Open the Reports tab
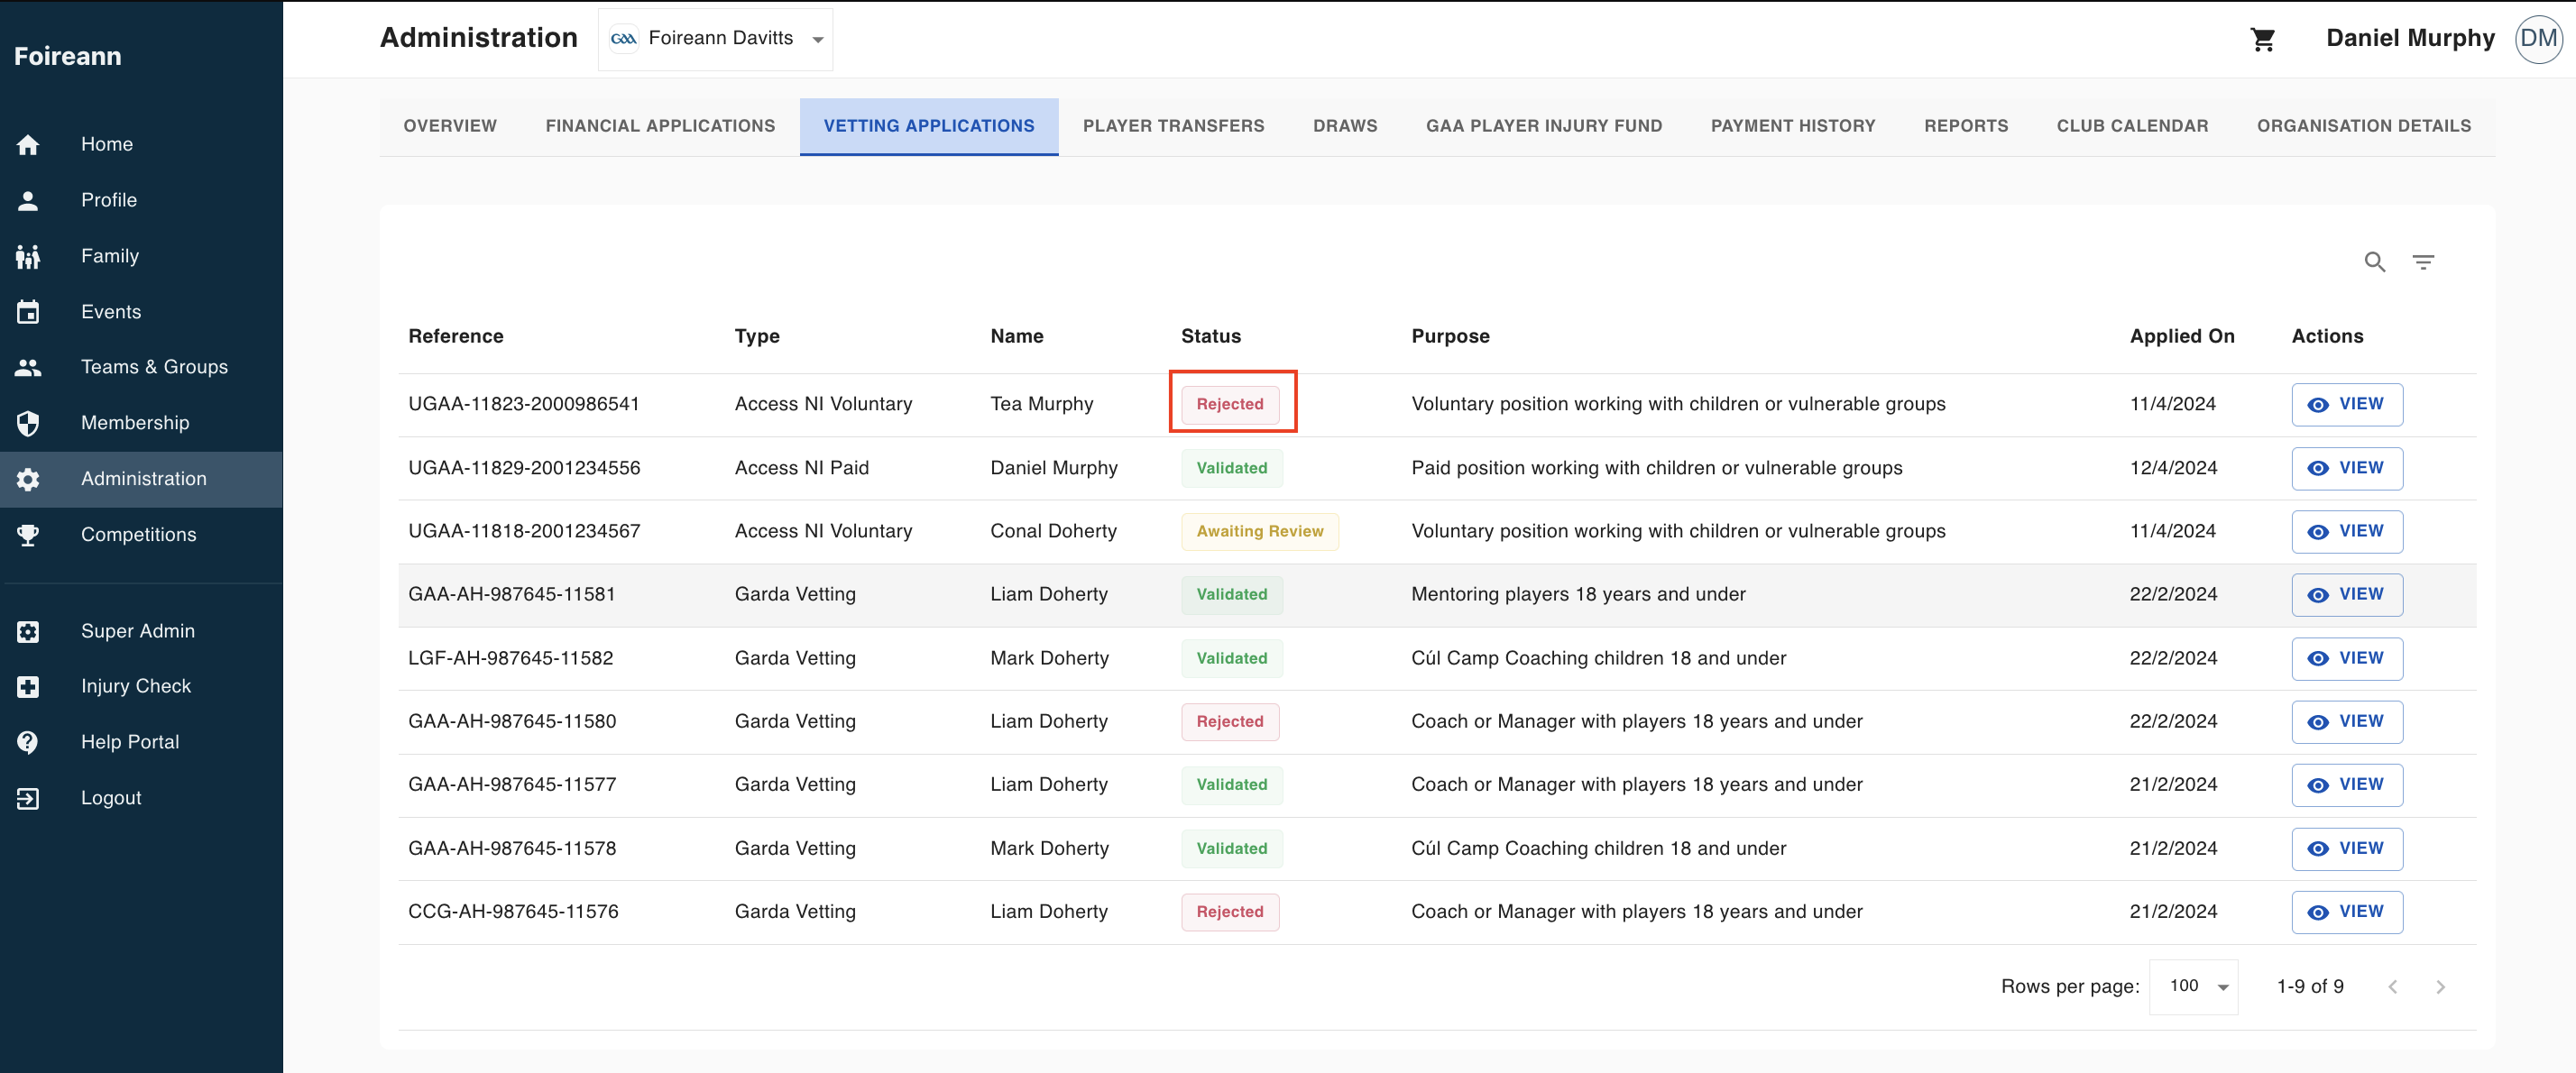 point(1966,126)
